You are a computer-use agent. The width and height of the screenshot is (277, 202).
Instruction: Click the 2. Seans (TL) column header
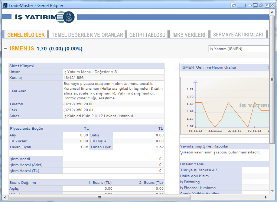(x=151, y=183)
